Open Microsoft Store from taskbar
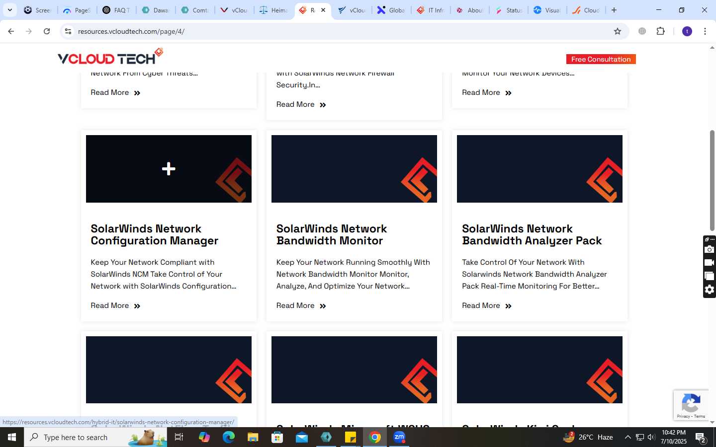716x447 pixels. click(277, 437)
